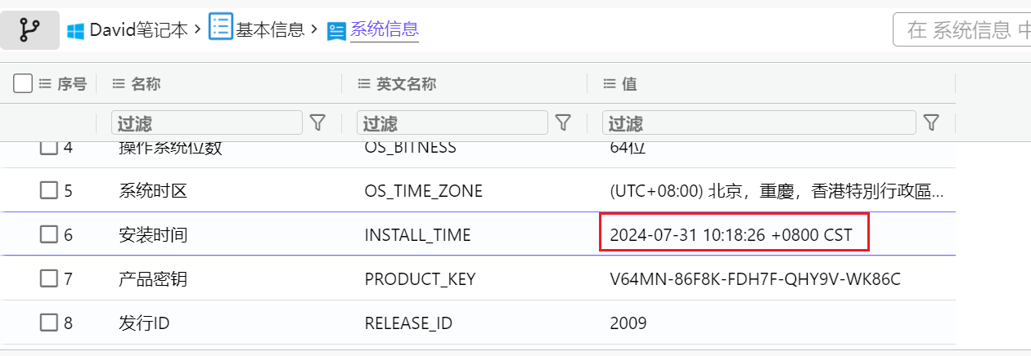Image resolution: width=1031 pixels, height=356 pixels.
Task: Open column menu for 名称 header
Action: pyautogui.click(x=118, y=83)
